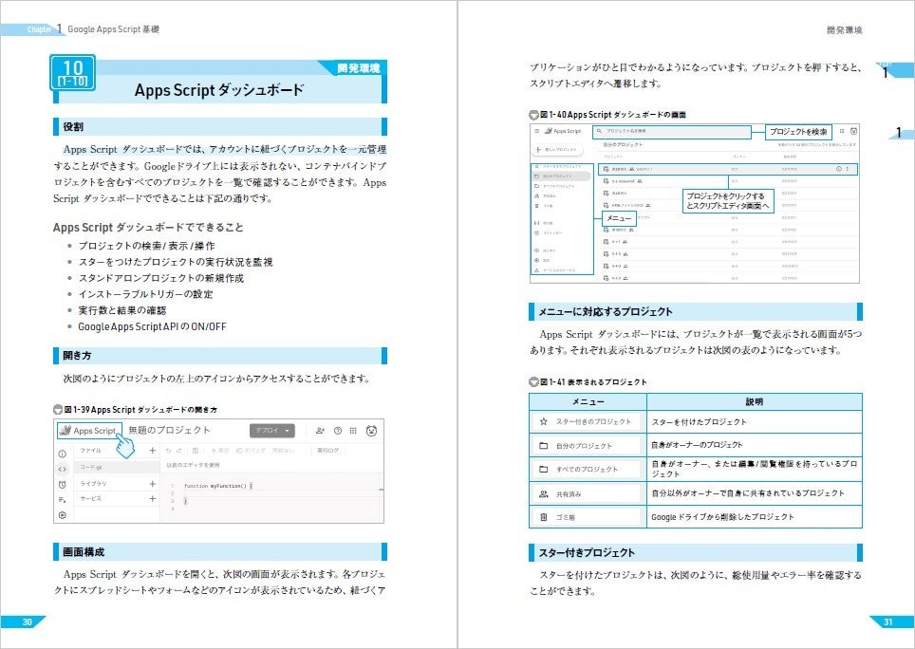915x649 pixels.
Task: Click the plus next to ファイル
Action: (152, 450)
